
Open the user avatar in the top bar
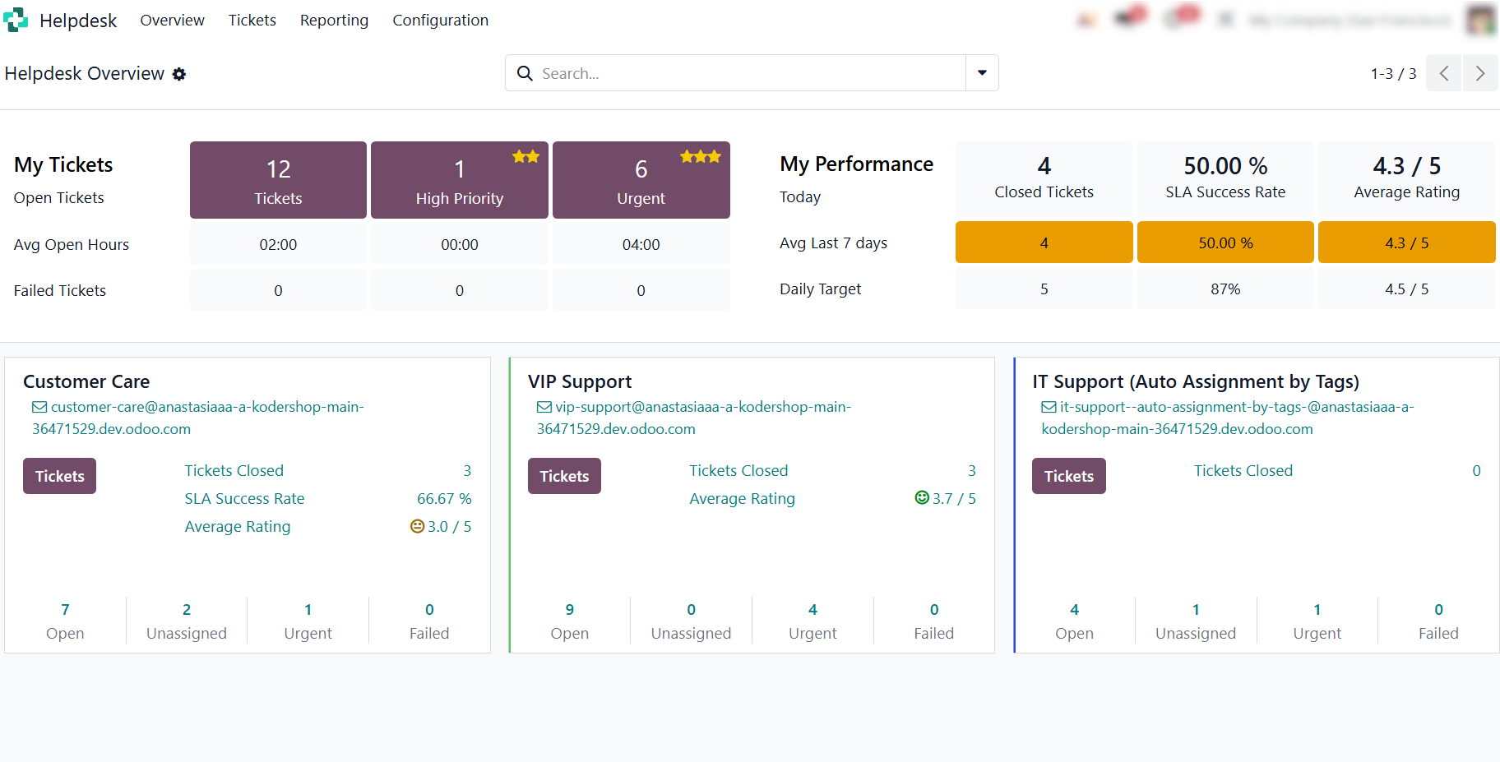(1481, 20)
